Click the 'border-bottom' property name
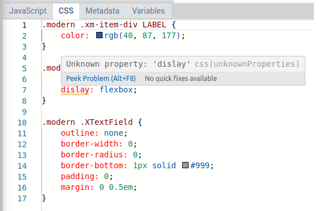This screenshot has height=211, width=319. click(92, 165)
